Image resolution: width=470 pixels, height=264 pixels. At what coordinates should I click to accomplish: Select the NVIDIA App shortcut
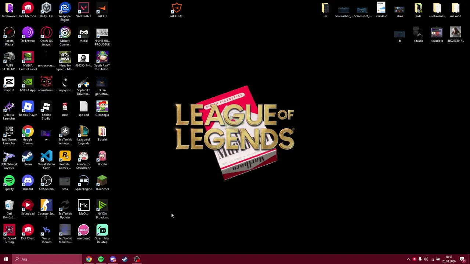click(28, 84)
